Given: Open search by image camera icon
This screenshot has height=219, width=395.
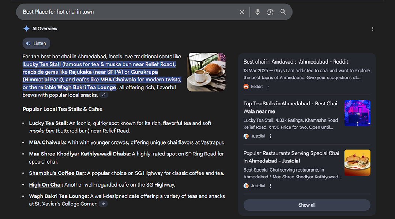Looking at the screenshot, I should point(270,12).
